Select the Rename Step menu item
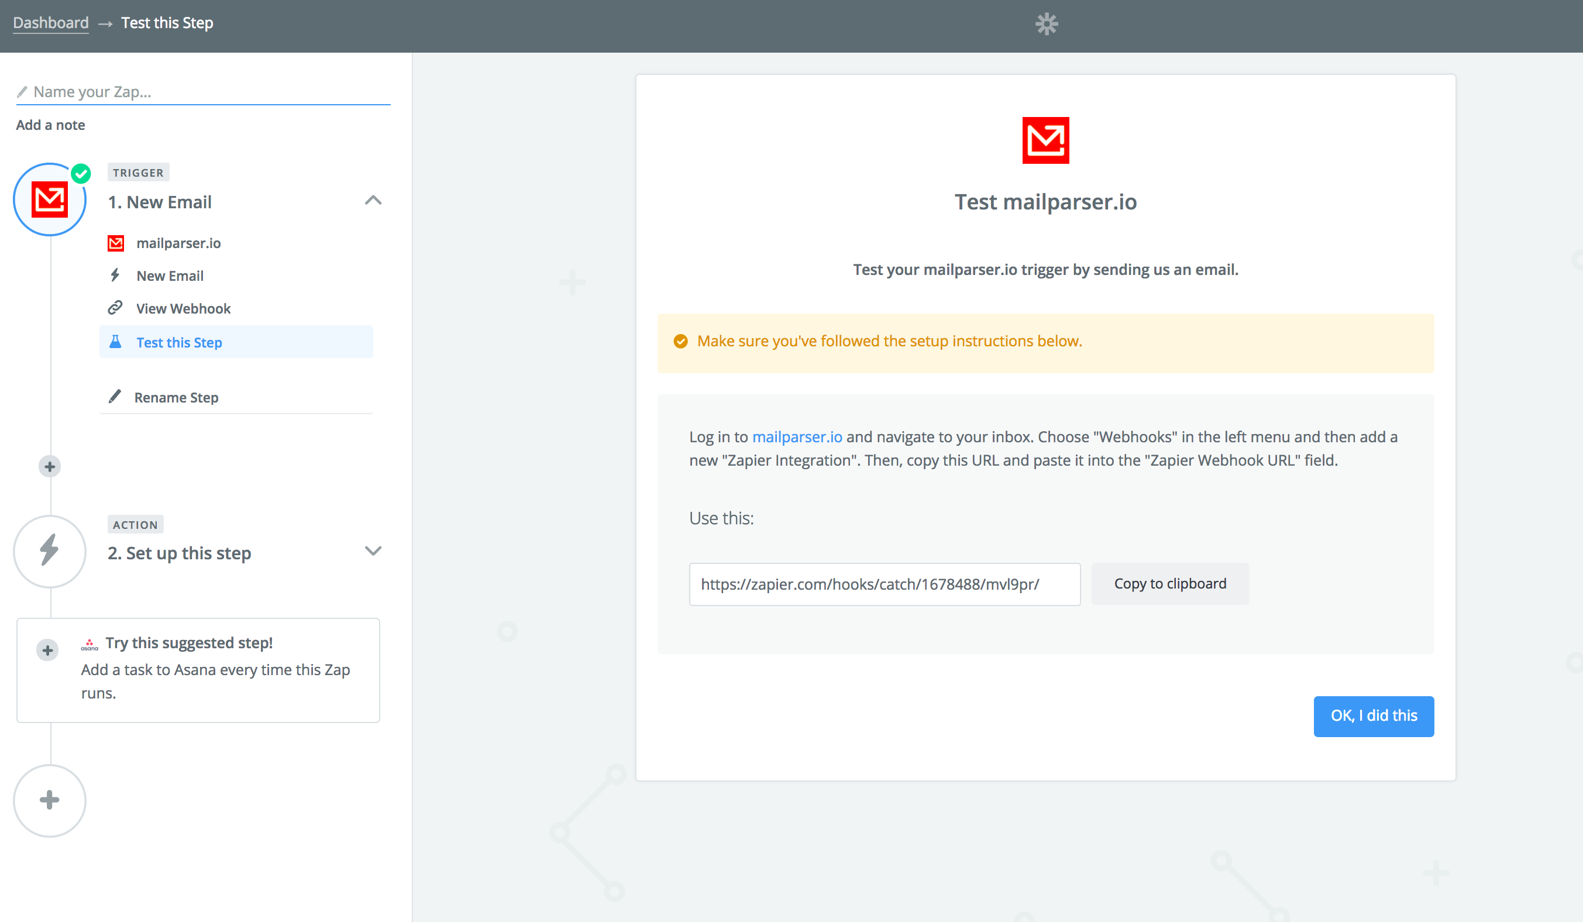Image resolution: width=1583 pixels, height=922 pixels. point(177,396)
